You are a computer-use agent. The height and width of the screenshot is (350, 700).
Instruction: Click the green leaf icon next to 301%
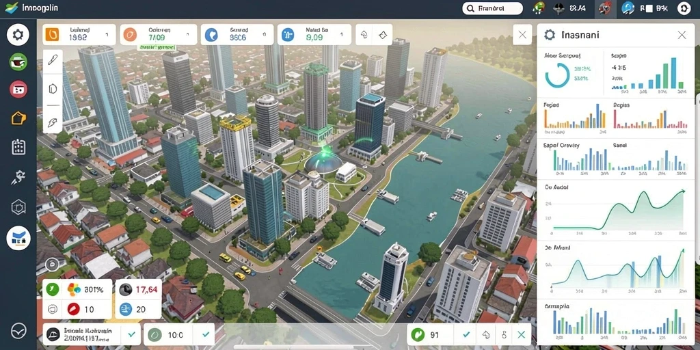tap(53, 289)
